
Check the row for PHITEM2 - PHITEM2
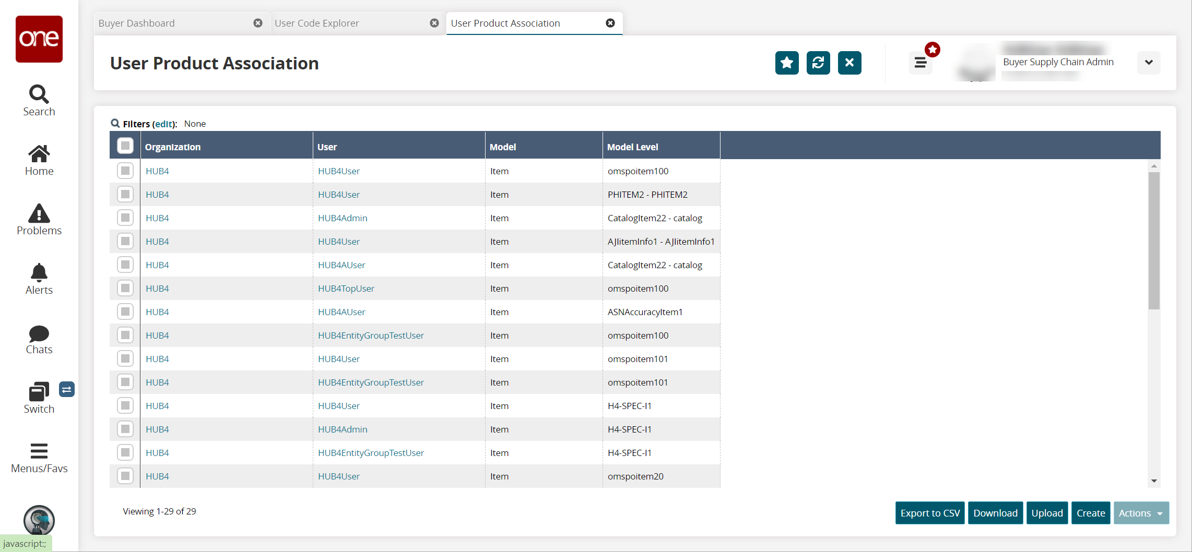[125, 195]
